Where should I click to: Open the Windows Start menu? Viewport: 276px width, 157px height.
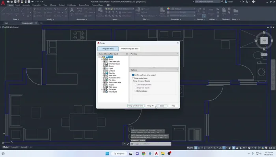point(107,153)
